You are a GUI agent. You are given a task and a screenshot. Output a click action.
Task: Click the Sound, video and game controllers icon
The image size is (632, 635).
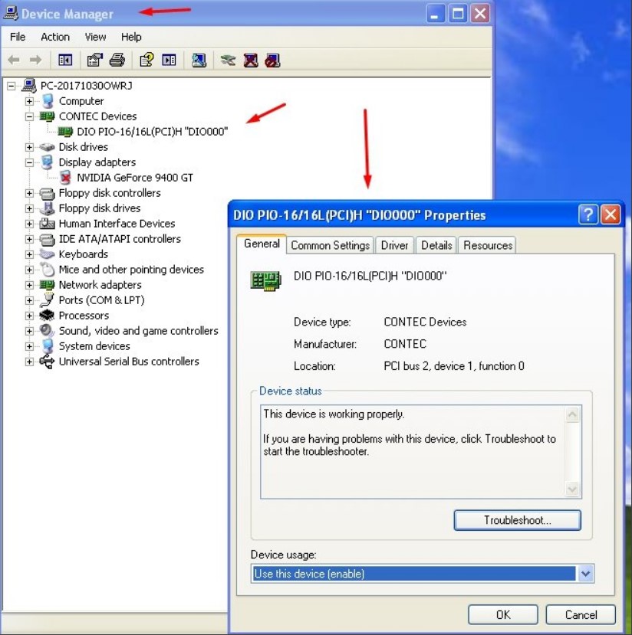coord(47,330)
